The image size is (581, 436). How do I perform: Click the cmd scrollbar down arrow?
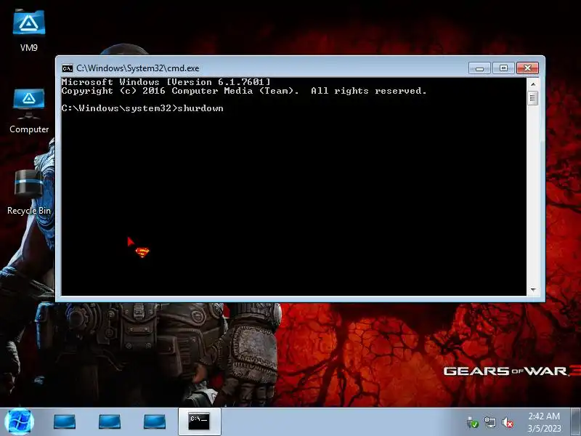click(x=533, y=289)
